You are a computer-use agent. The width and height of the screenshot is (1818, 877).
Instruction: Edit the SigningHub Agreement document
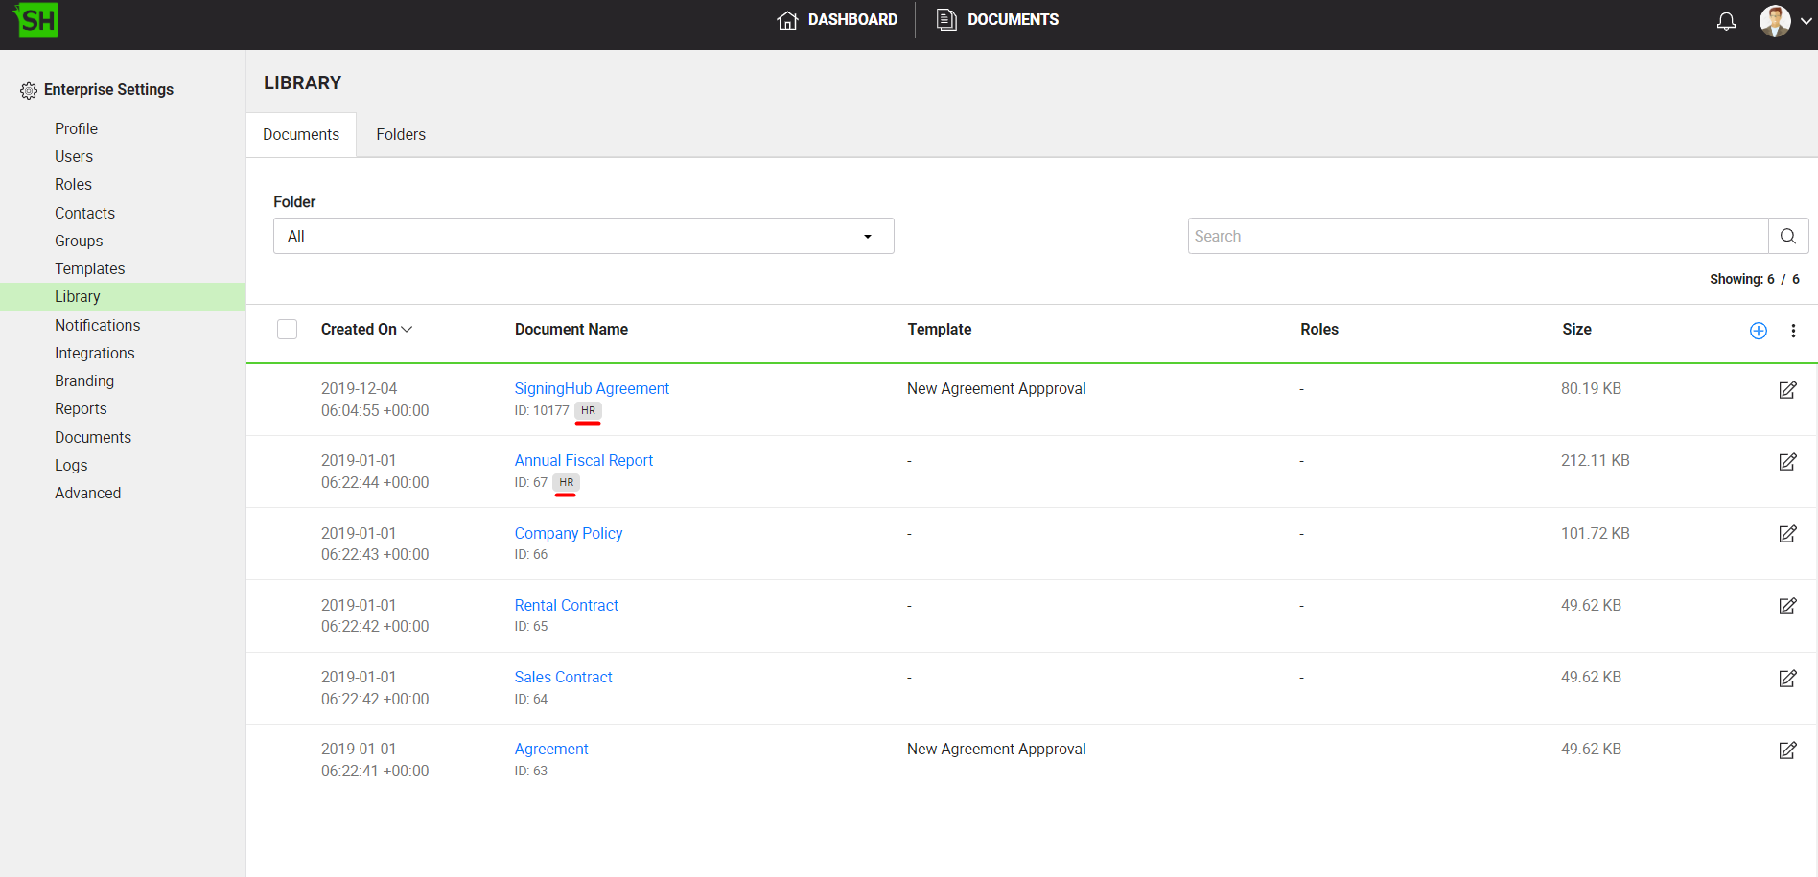(1787, 390)
